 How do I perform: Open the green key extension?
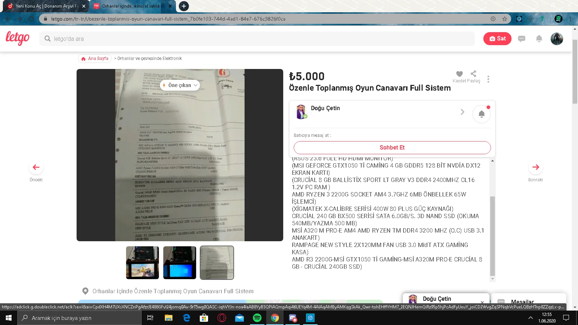[x=542, y=19]
